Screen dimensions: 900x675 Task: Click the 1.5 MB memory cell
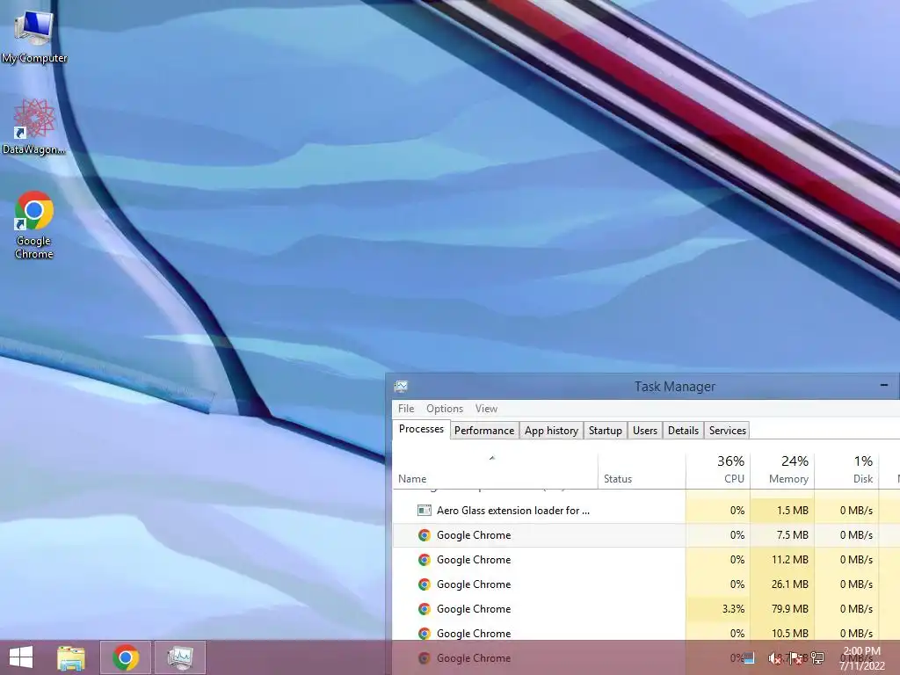pos(782,511)
